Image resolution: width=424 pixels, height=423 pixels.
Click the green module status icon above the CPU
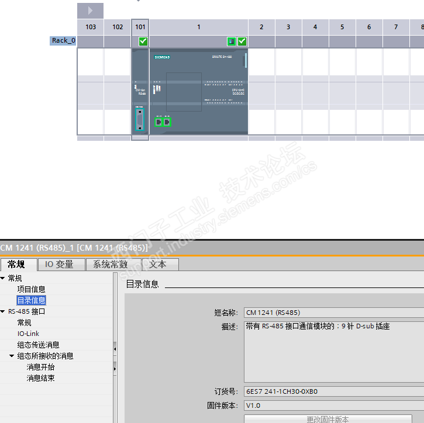[x=232, y=41]
